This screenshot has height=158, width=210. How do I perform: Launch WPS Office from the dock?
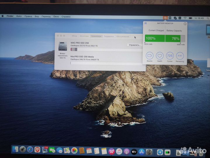(112, 152)
